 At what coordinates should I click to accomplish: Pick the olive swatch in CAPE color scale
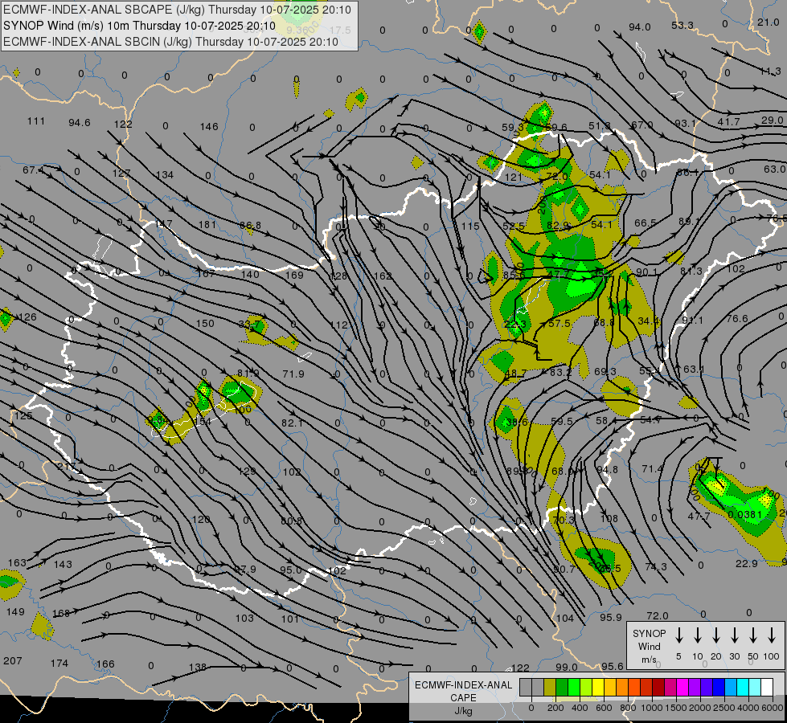coord(550,687)
